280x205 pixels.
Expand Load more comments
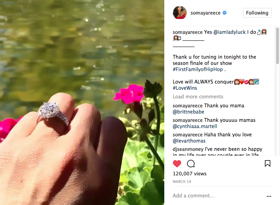(198, 97)
